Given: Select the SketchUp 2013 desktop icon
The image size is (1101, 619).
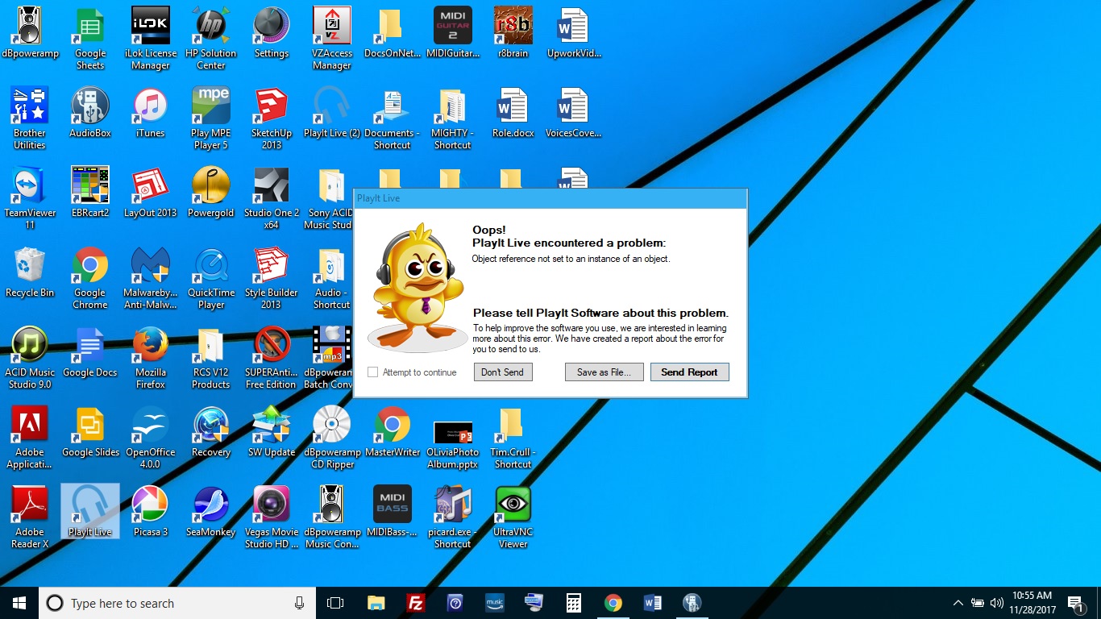Looking at the screenshot, I should click(272, 118).
